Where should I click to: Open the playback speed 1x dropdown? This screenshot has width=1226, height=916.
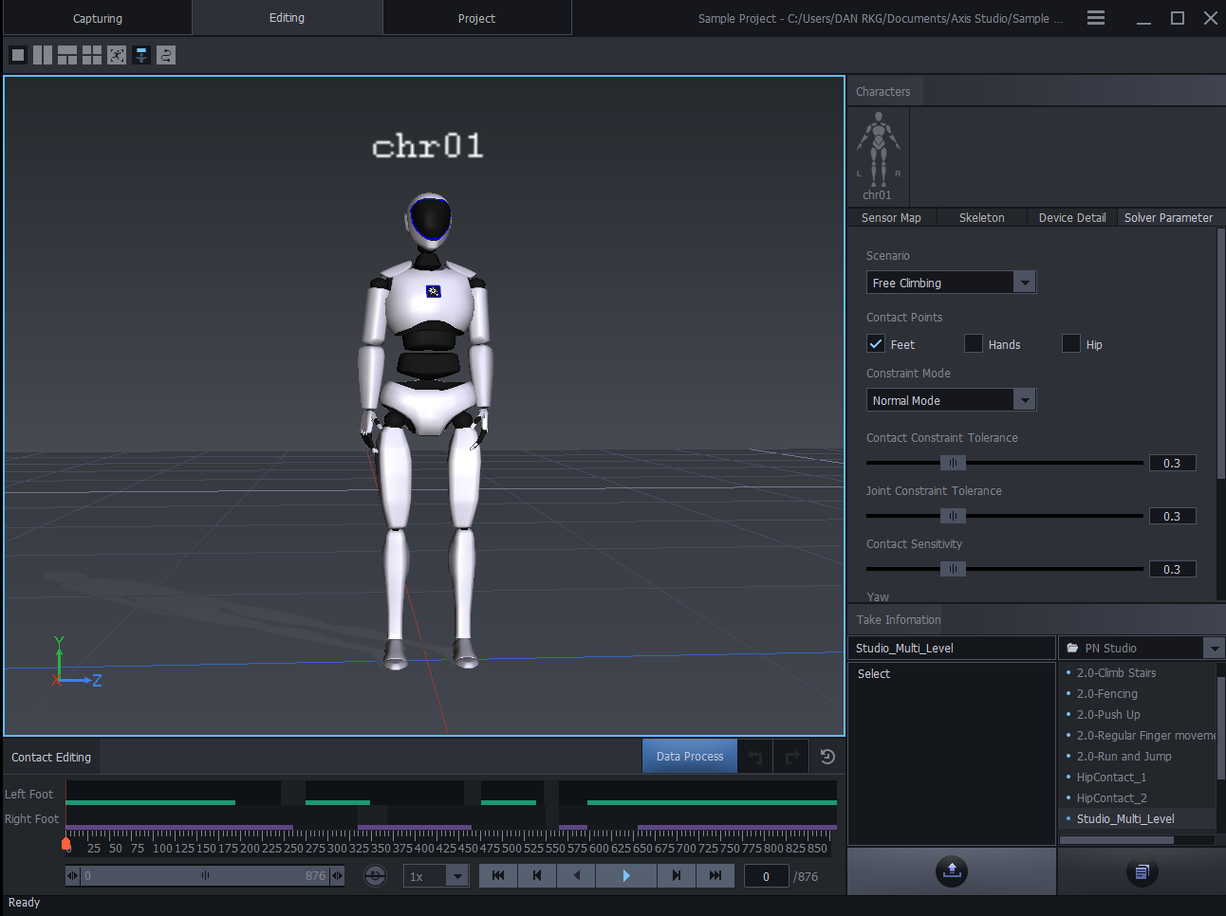coord(436,875)
